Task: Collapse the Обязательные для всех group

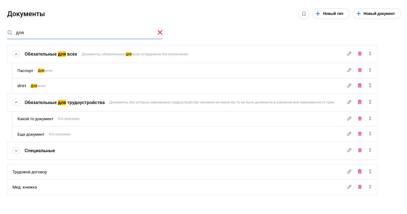Action: click(16, 54)
